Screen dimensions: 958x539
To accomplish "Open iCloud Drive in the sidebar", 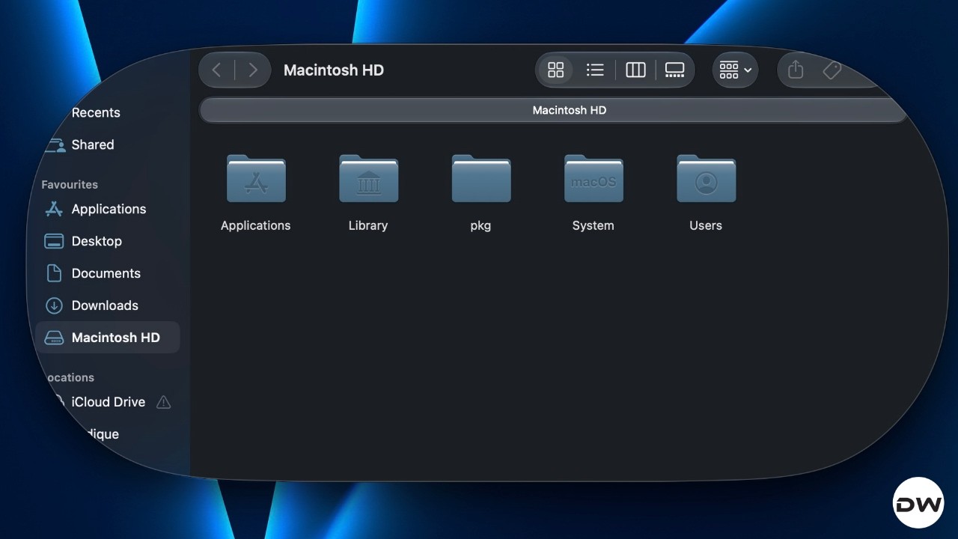I will pos(109,403).
